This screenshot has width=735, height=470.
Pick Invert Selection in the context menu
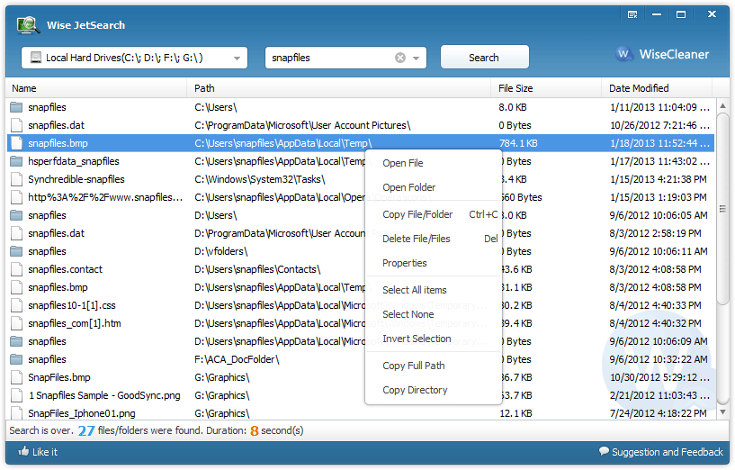(x=417, y=339)
